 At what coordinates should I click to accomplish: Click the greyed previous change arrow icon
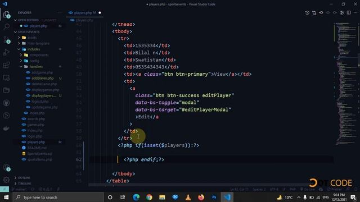point(328,13)
